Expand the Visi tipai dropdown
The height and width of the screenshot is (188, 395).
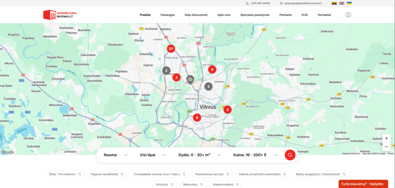coord(153,155)
